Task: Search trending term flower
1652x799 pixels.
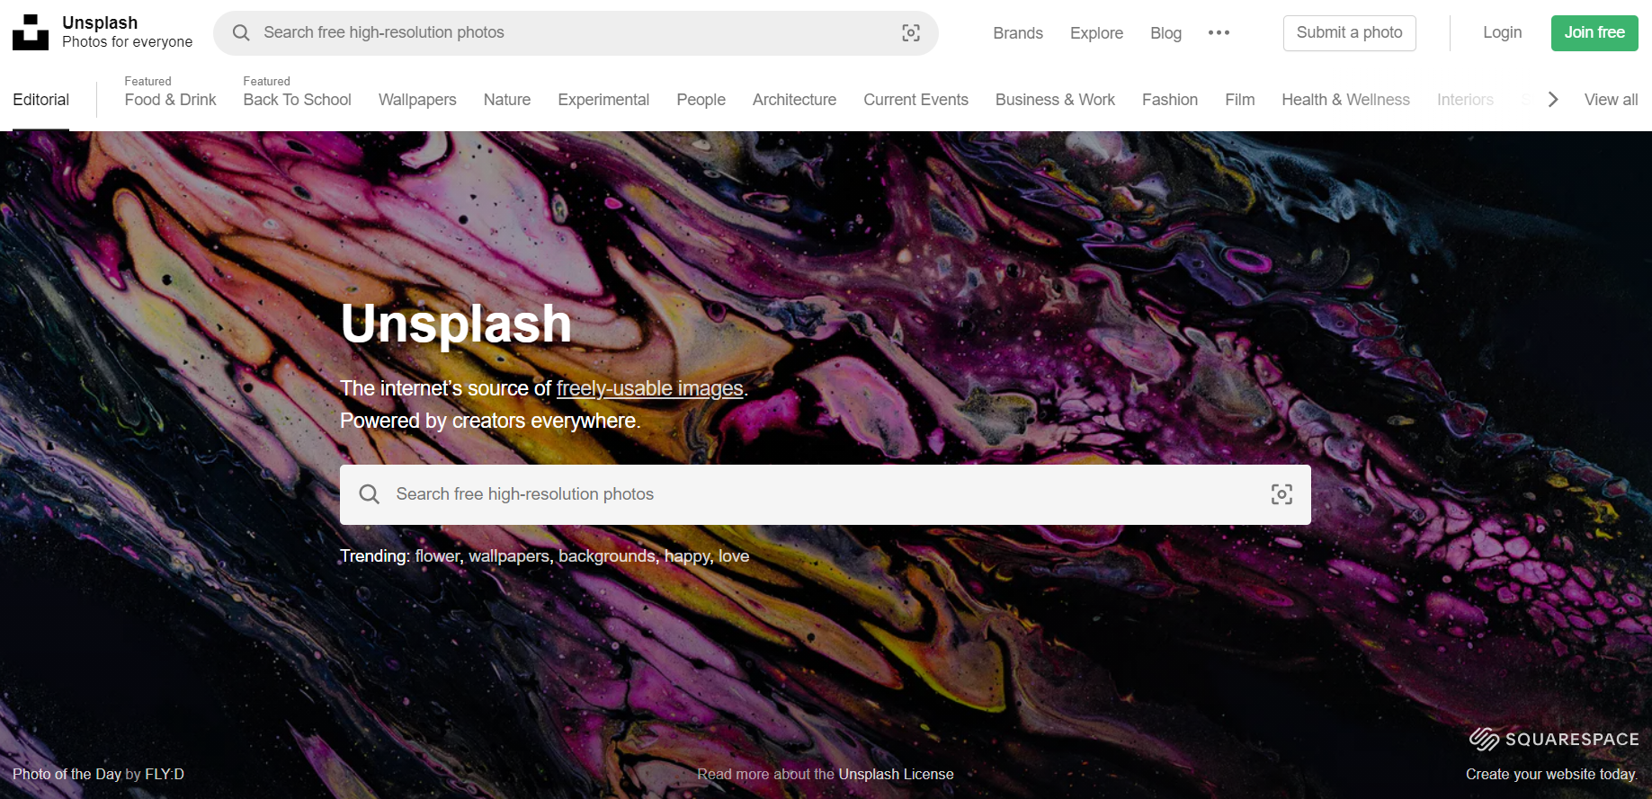Action: (x=437, y=556)
